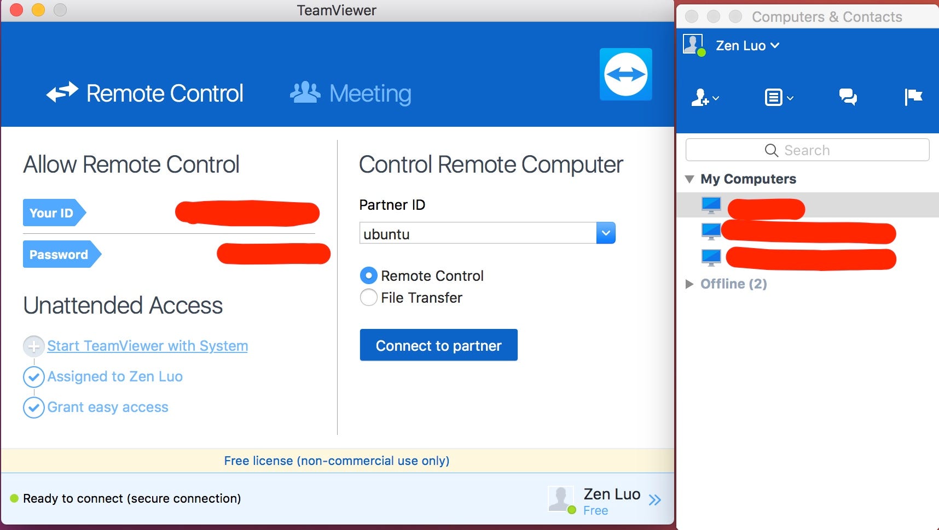Open Start TeamViewer with System link

coord(147,346)
